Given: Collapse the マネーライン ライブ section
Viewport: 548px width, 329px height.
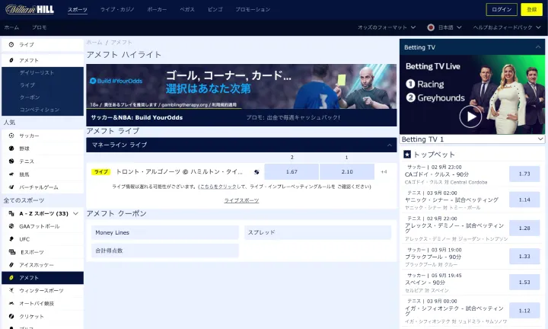Looking at the screenshot, I should click(390, 145).
